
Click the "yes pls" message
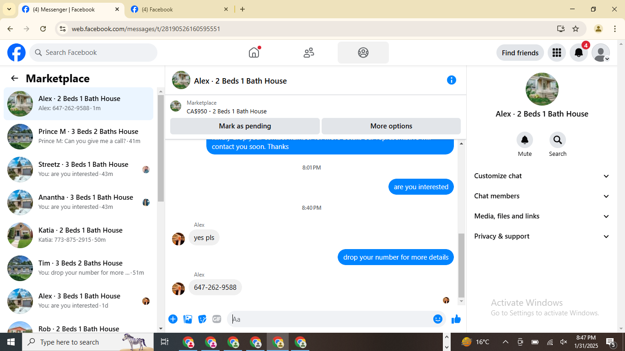[204, 238]
